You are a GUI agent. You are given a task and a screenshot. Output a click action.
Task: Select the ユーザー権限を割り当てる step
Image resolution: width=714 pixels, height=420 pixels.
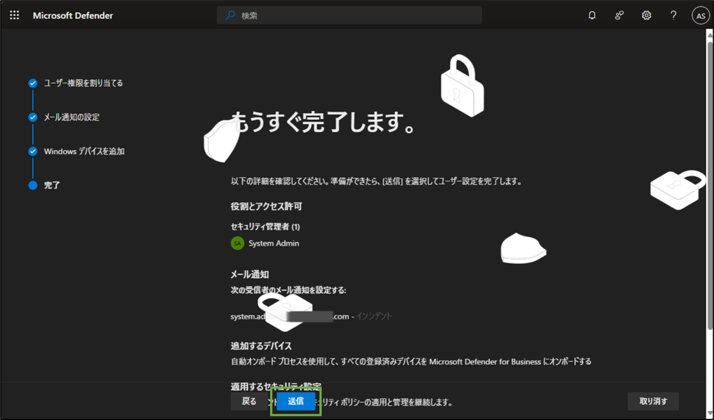pos(83,83)
